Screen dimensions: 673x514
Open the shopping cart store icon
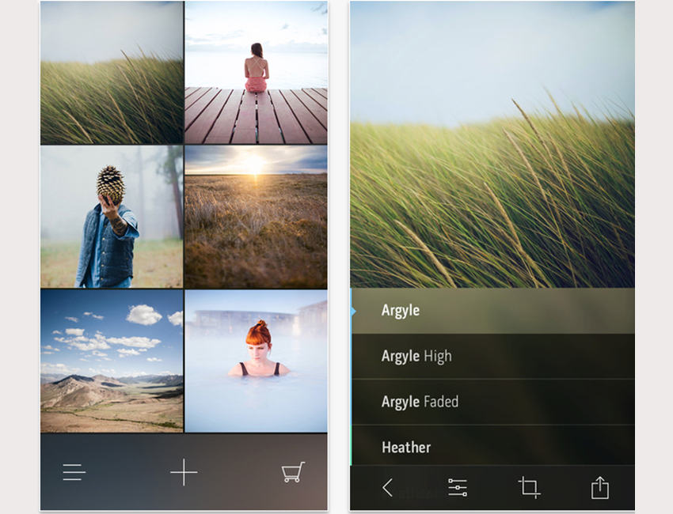tap(293, 472)
